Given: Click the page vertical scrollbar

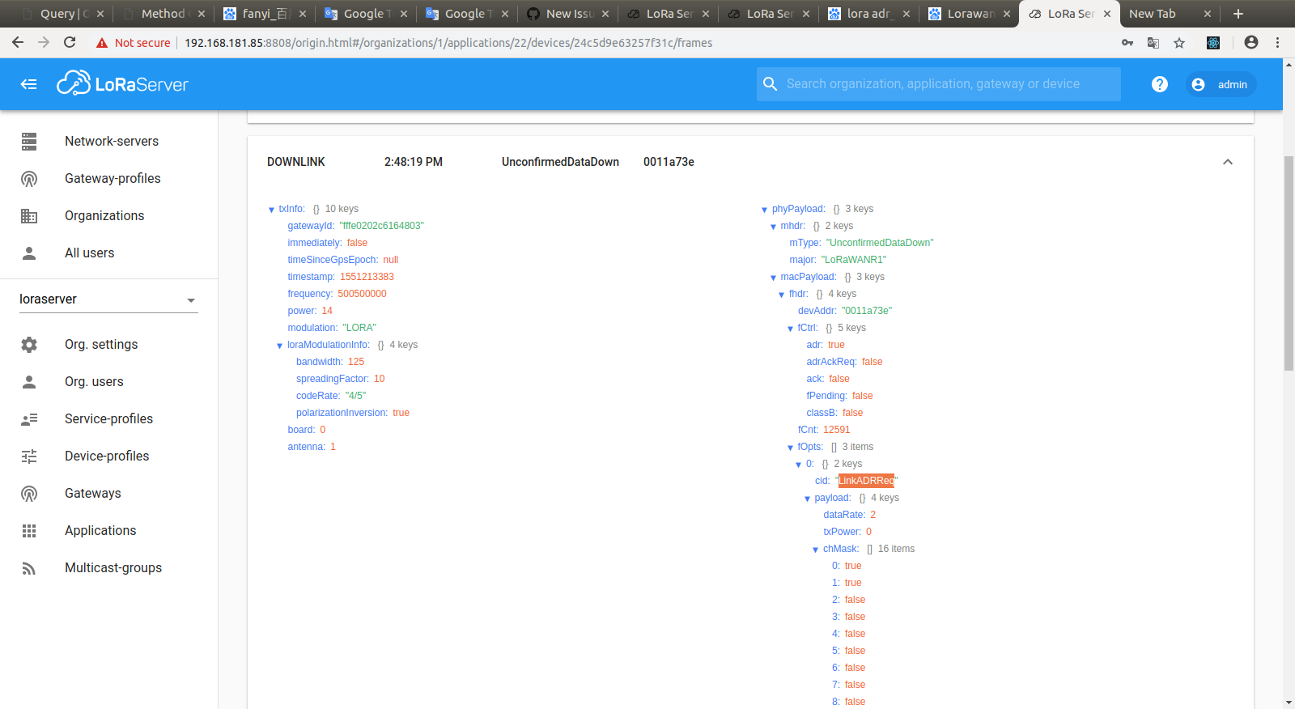Looking at the screenshot, I should [x=1289, y=263].
